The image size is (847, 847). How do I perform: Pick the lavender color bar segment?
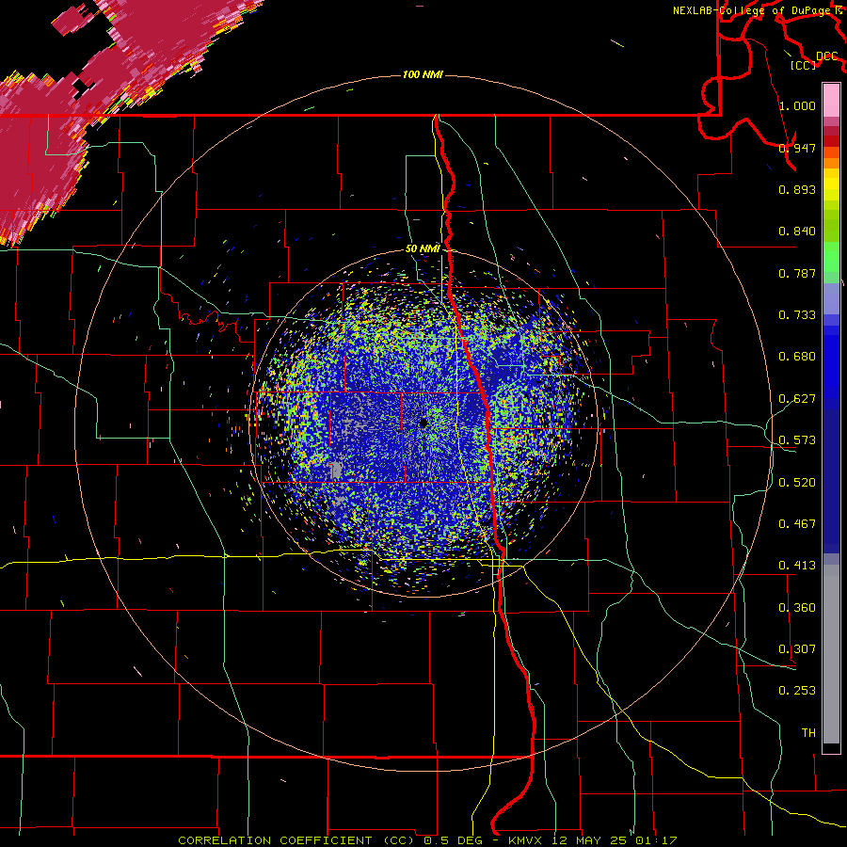tap(831, 299)
